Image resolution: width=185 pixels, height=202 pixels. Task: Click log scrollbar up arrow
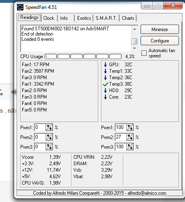[x=135, y=29]
